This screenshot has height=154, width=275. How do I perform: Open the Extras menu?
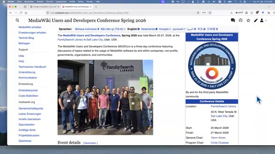tap(81, 2)
